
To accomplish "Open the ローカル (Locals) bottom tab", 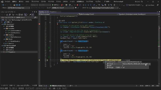I will pos(59,88).
